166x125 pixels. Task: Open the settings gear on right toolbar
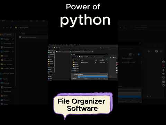coord(163,85)
